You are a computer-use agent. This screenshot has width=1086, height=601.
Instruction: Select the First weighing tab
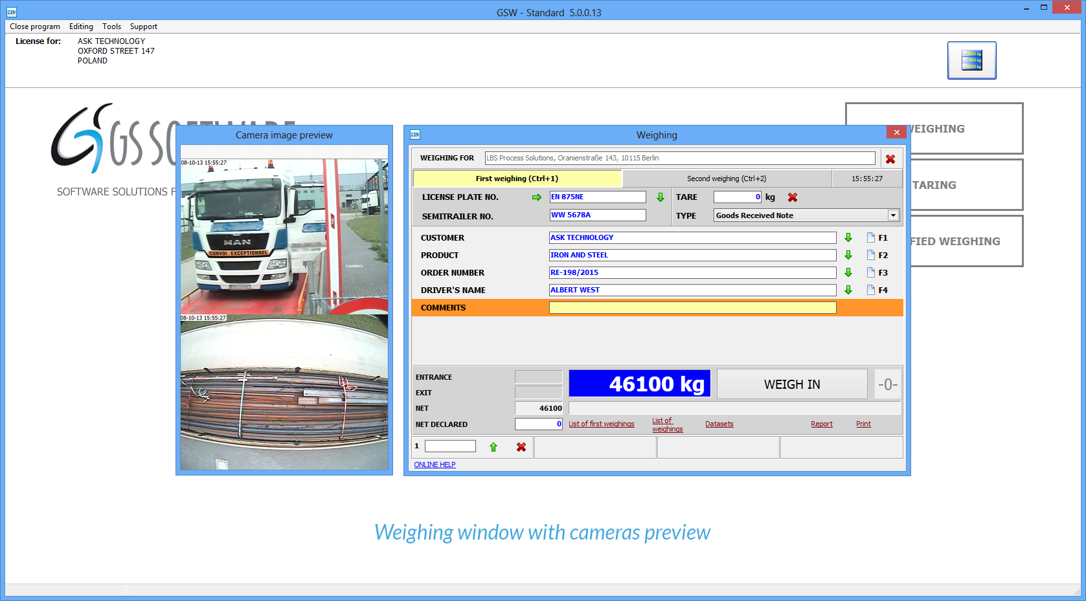[x=517, y=179]
